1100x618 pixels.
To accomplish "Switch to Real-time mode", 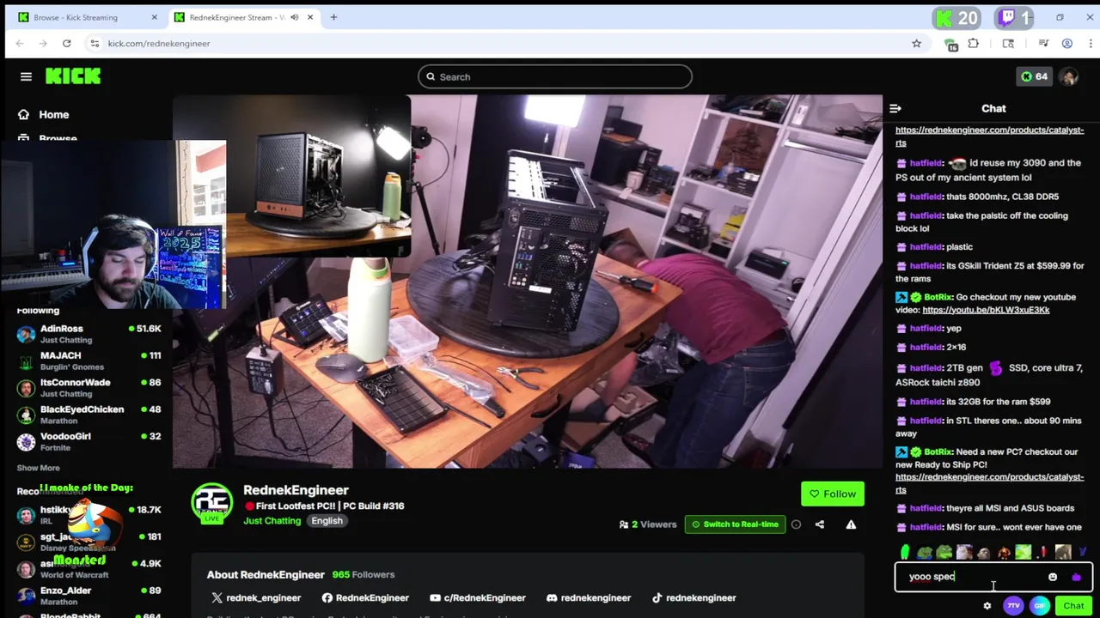I will 735,524.
